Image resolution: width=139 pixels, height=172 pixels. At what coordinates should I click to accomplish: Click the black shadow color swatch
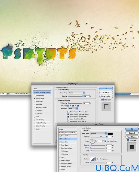(110, 134)
